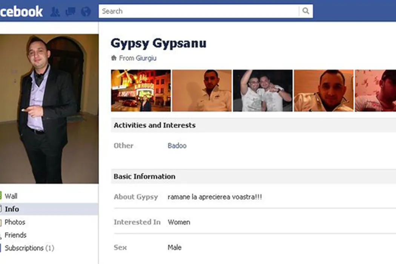Open Friends in the sidebar
Image resolution: width=396 pixels, height=264 pixels.
(15, 235)
